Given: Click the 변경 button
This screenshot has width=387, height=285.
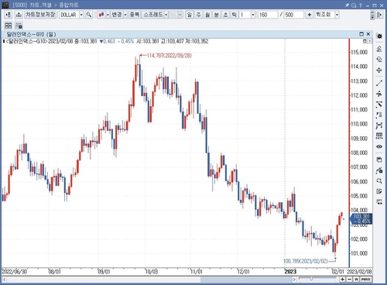Looking at the screenshot, I should click(x=117, y=15).
